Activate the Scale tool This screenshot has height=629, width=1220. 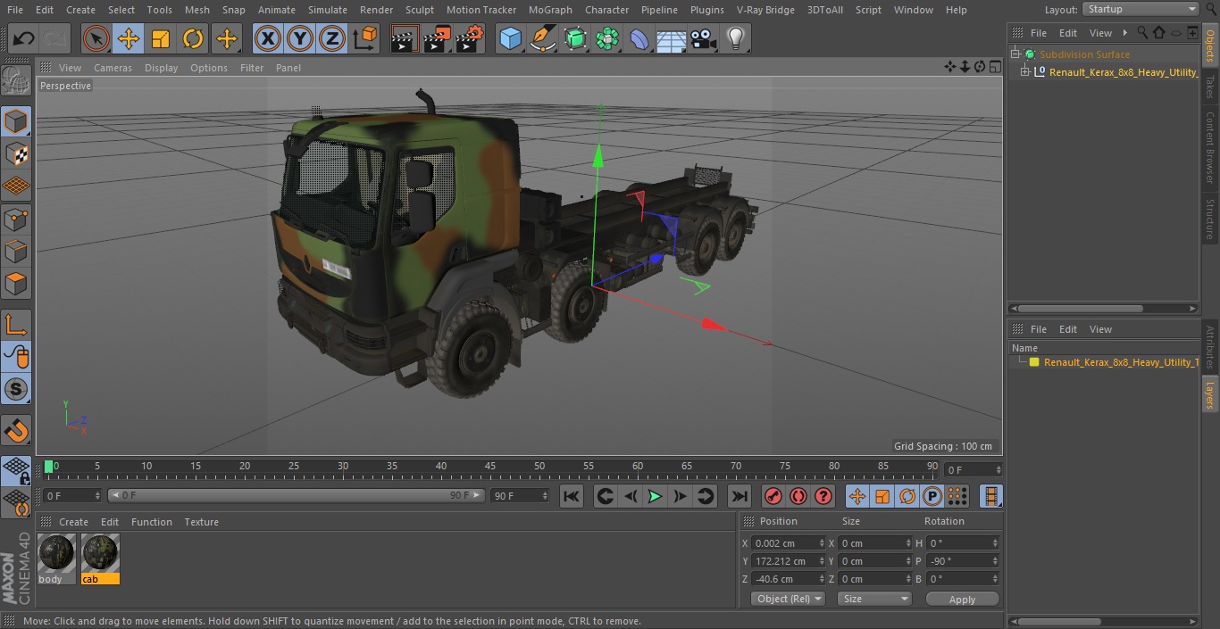coord(161,38)
